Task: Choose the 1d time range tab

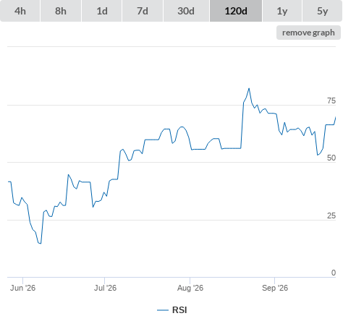Action: [x=102, y=11]
